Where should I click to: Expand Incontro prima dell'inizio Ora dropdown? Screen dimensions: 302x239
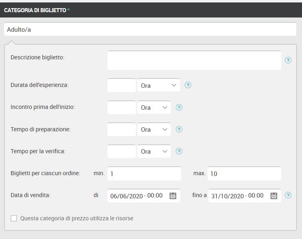pos(154,107)
